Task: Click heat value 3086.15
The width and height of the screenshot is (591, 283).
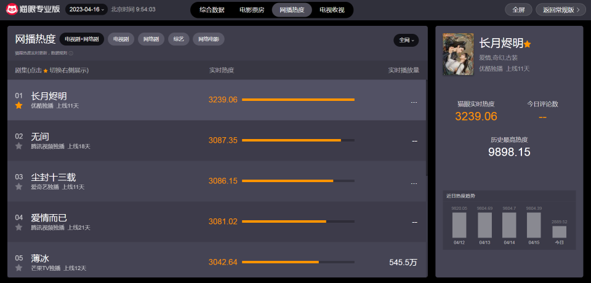Action: coord(223,181)
